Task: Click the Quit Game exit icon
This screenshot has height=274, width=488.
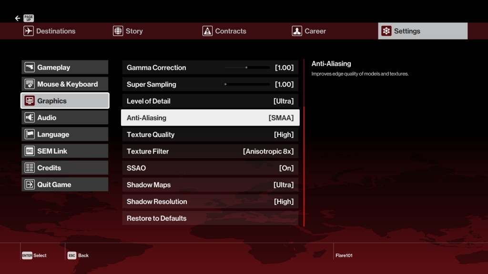Action: coord(30,185)
